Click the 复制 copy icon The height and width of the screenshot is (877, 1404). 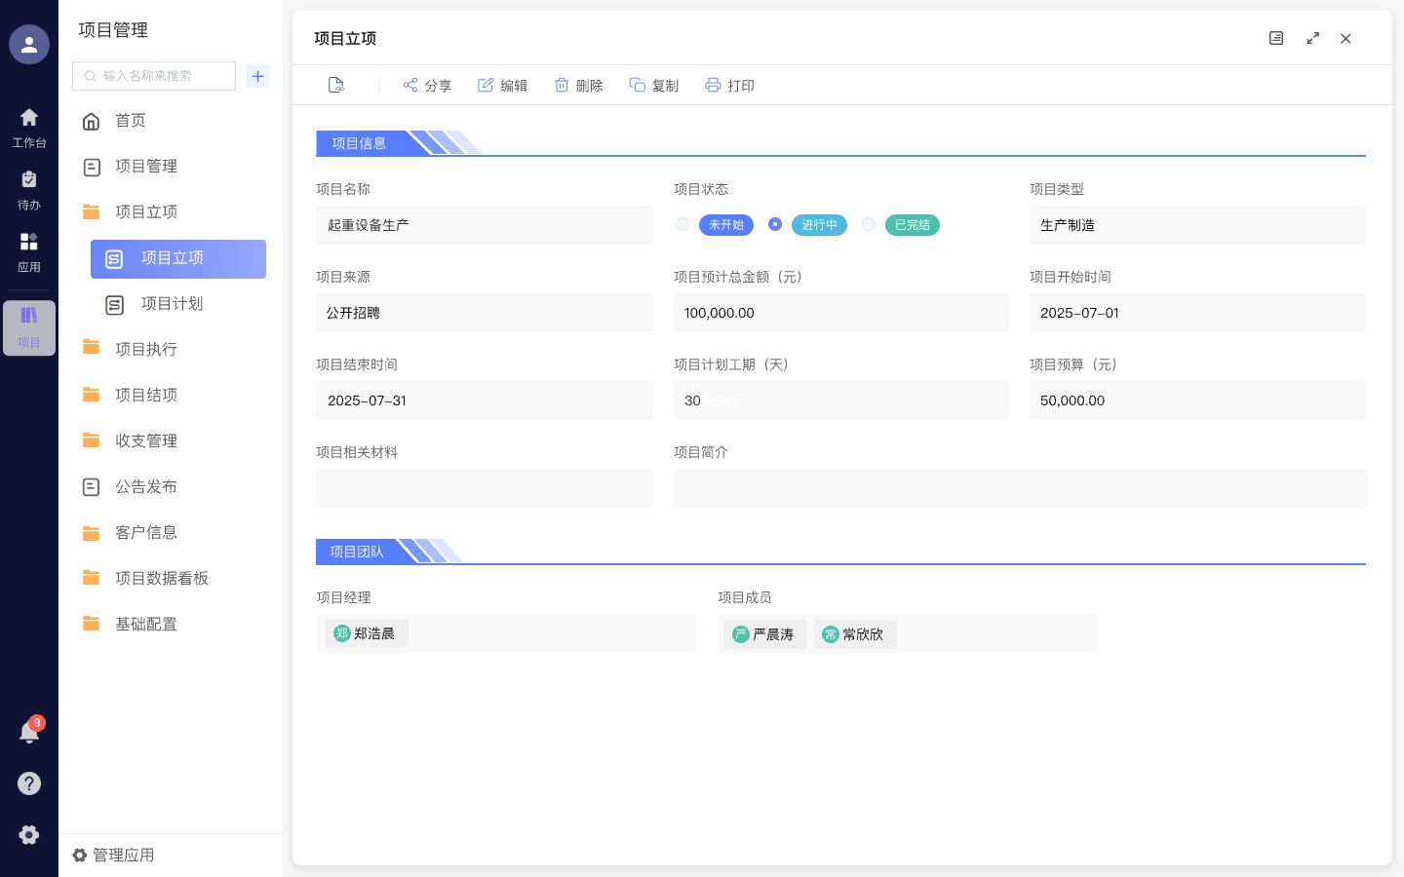pos(636,85)
